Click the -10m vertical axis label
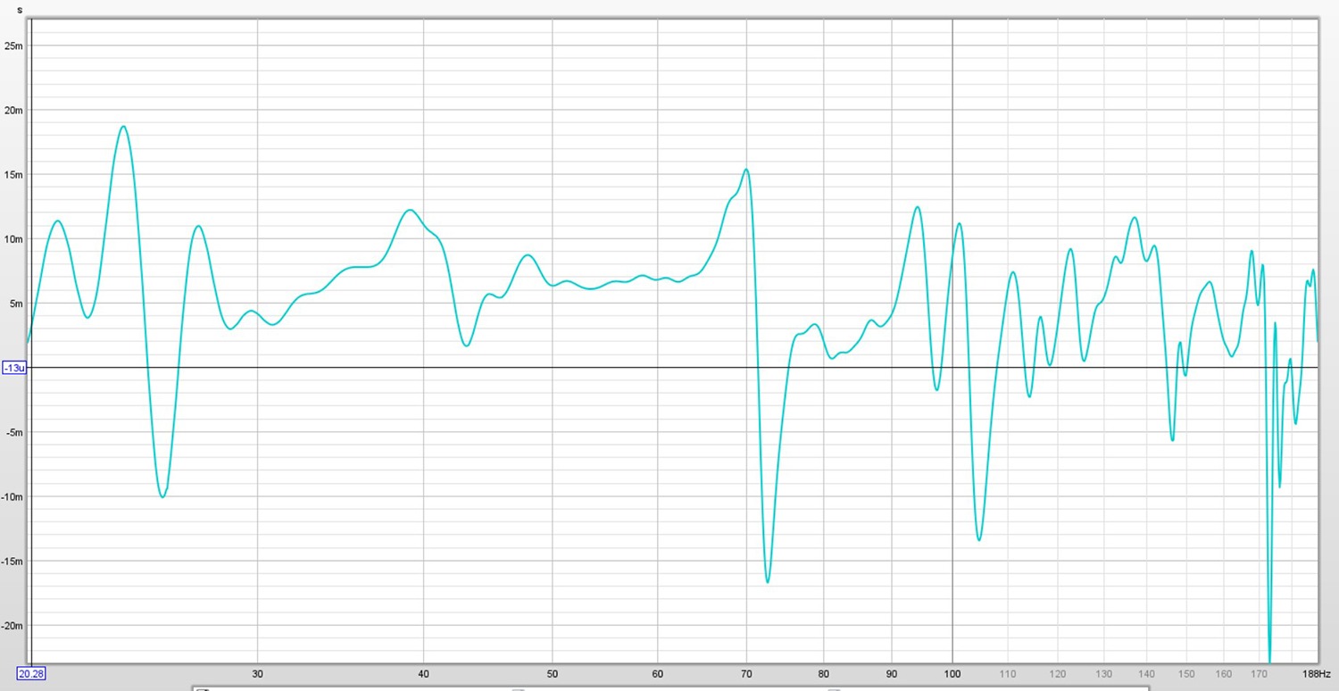Viewport: 1339px width, 691px height. (12, 497)
